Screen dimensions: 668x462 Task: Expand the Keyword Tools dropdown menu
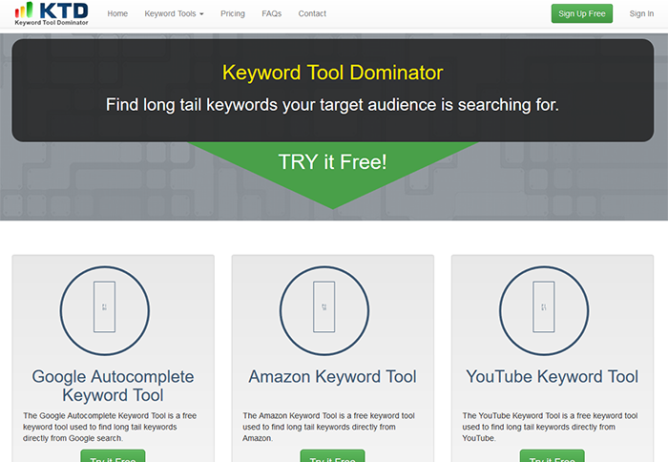[174, 13]
